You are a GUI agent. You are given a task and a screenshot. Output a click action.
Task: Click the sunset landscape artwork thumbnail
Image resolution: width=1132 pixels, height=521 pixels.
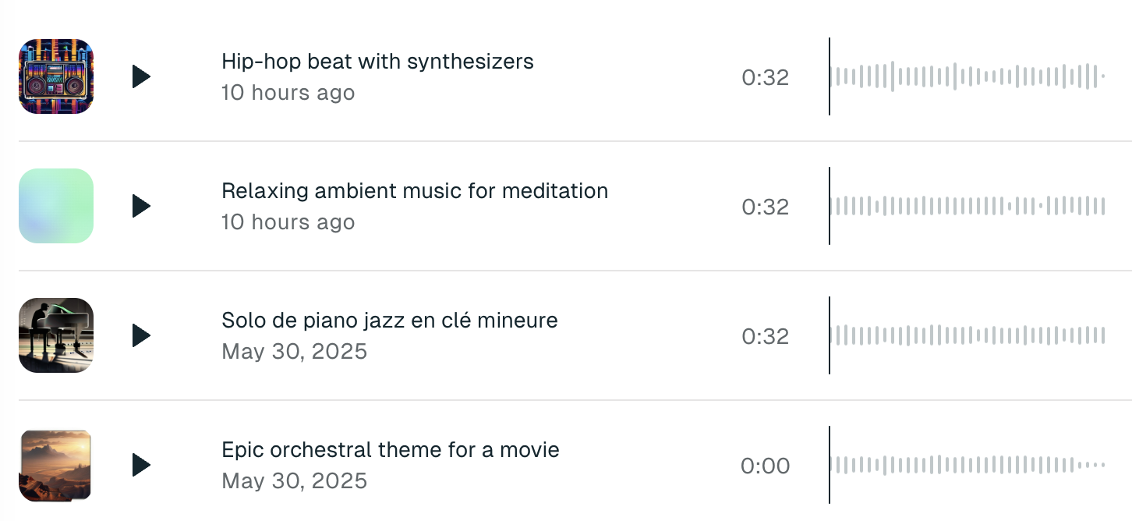55,465
